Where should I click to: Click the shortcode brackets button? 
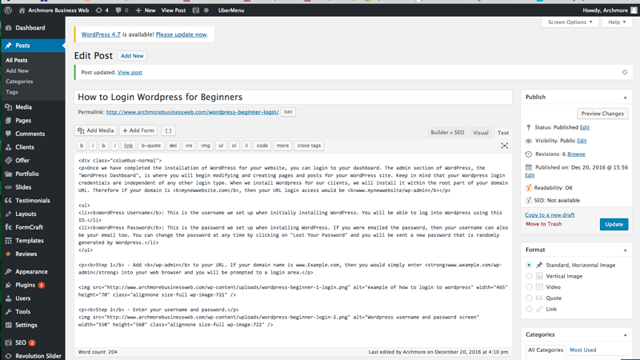click(168, 130)
